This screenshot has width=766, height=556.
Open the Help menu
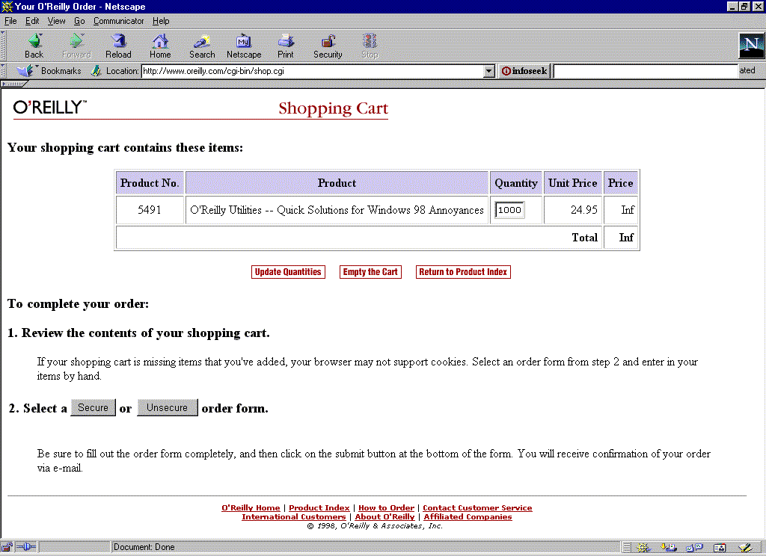(161, 21)
